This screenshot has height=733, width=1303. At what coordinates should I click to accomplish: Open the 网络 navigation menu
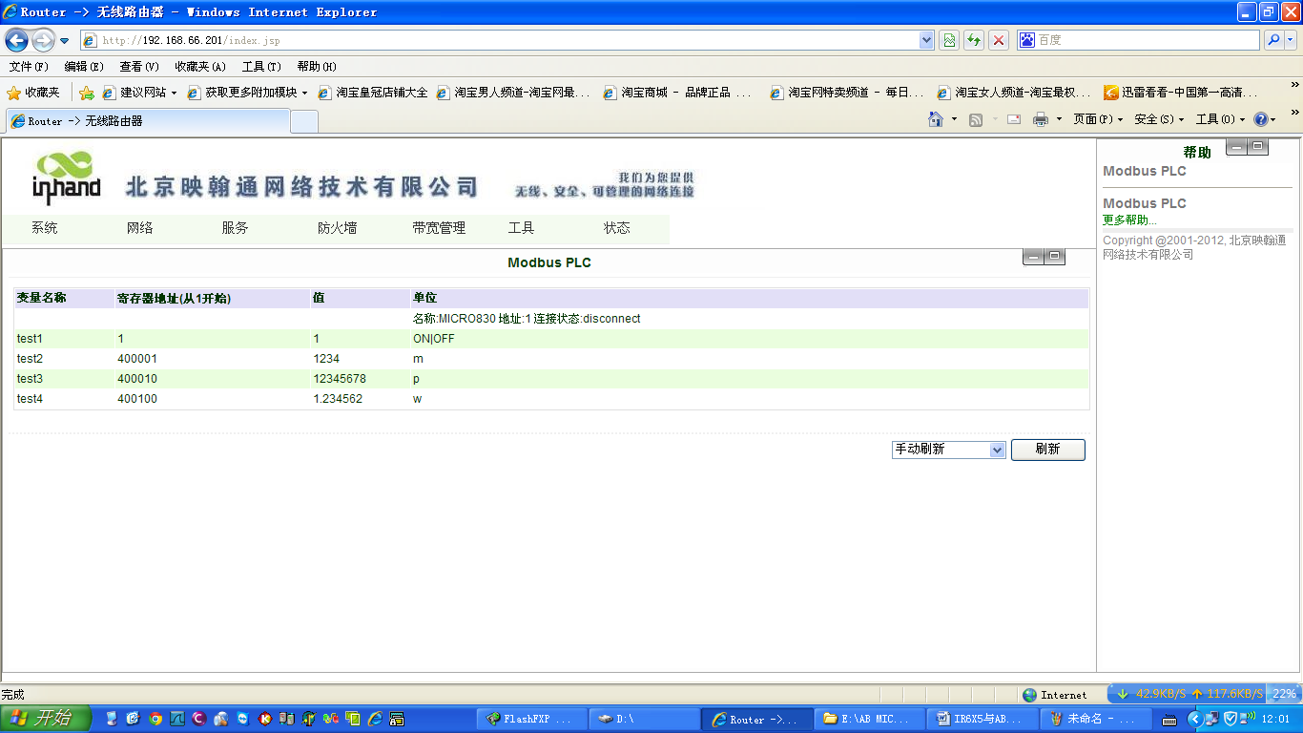[140, 228]
